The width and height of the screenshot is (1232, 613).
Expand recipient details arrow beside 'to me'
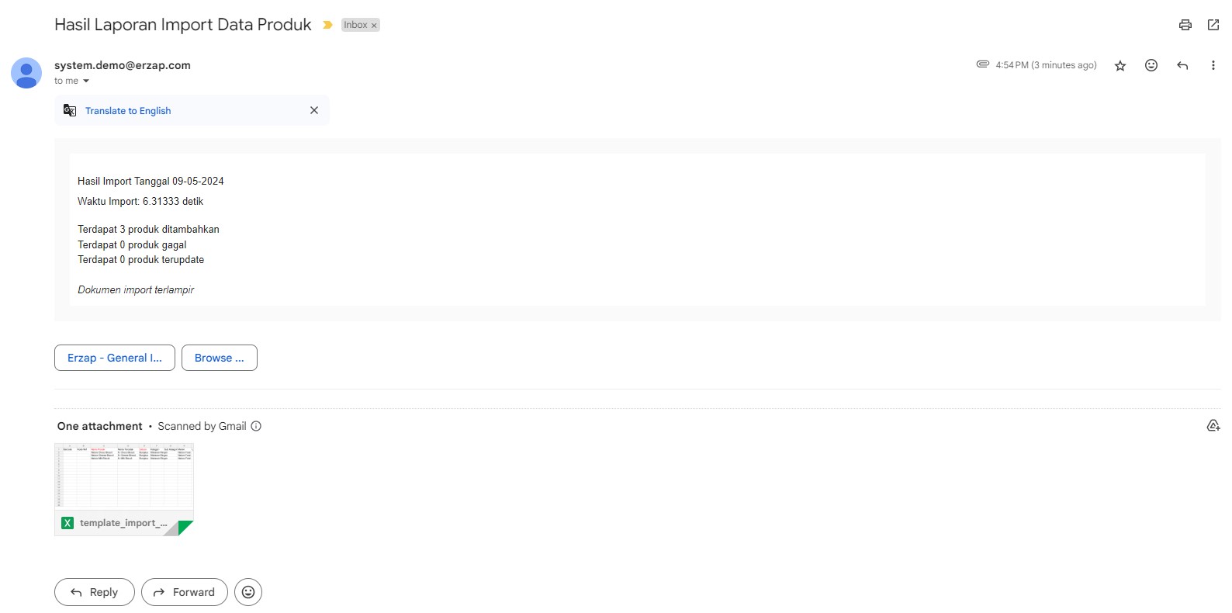[x=86, y=81]
